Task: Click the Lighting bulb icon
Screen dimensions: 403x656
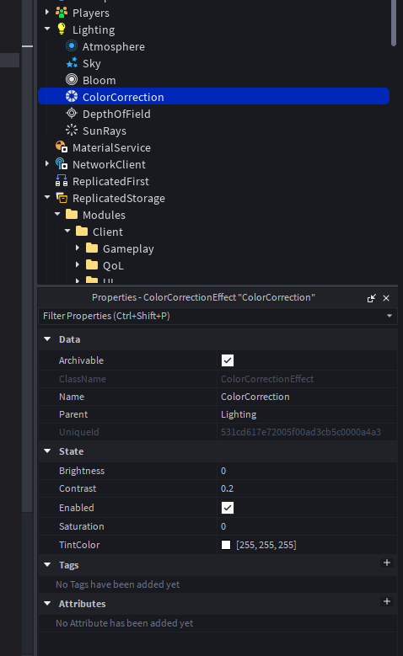Action: click(x=62, y=29)
